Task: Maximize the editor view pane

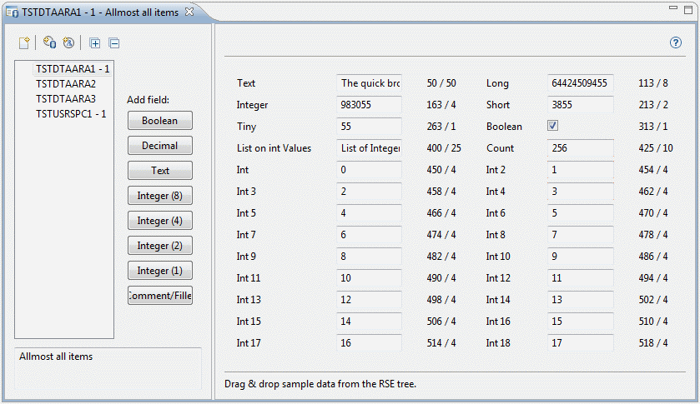Action: (688, 10)
